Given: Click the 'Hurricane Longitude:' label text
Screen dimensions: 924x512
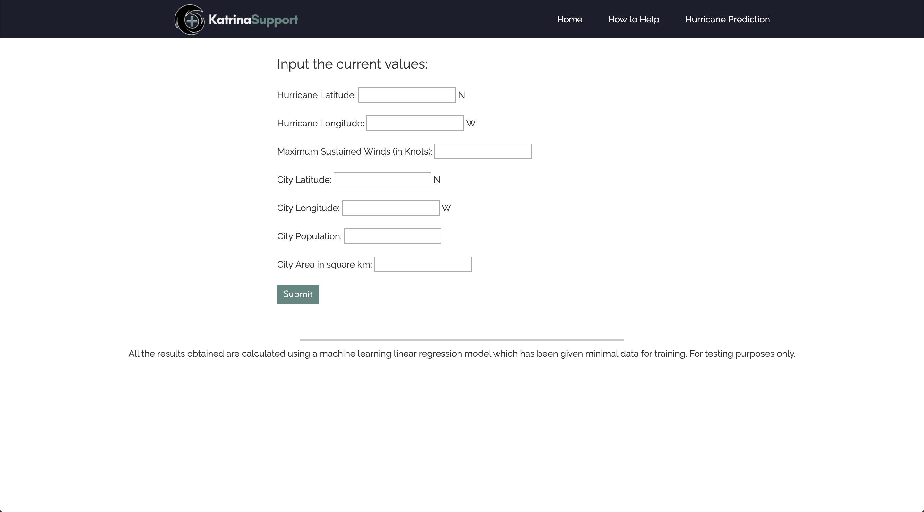Looking at the screenshot, I should pyautogui.click(x=320, y=124).
